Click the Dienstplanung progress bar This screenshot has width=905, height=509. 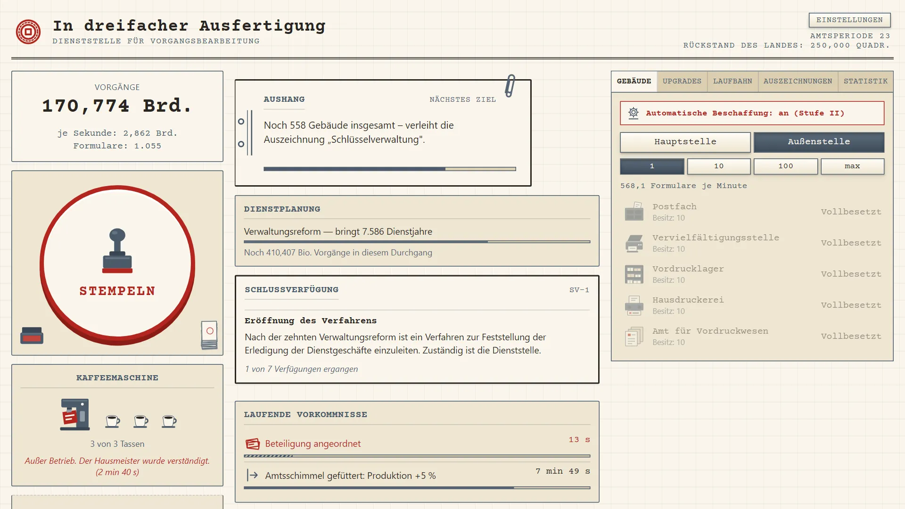(417, 242)
